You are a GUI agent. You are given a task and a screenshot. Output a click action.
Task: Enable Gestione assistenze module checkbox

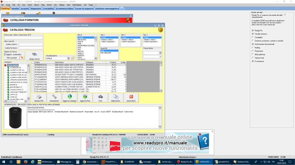pos(253,41)
